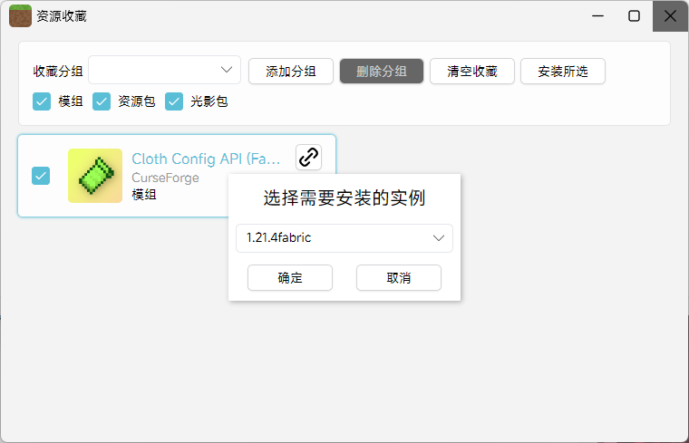
Task: Confirm with the 确定 button
Action: coord(290,278)
